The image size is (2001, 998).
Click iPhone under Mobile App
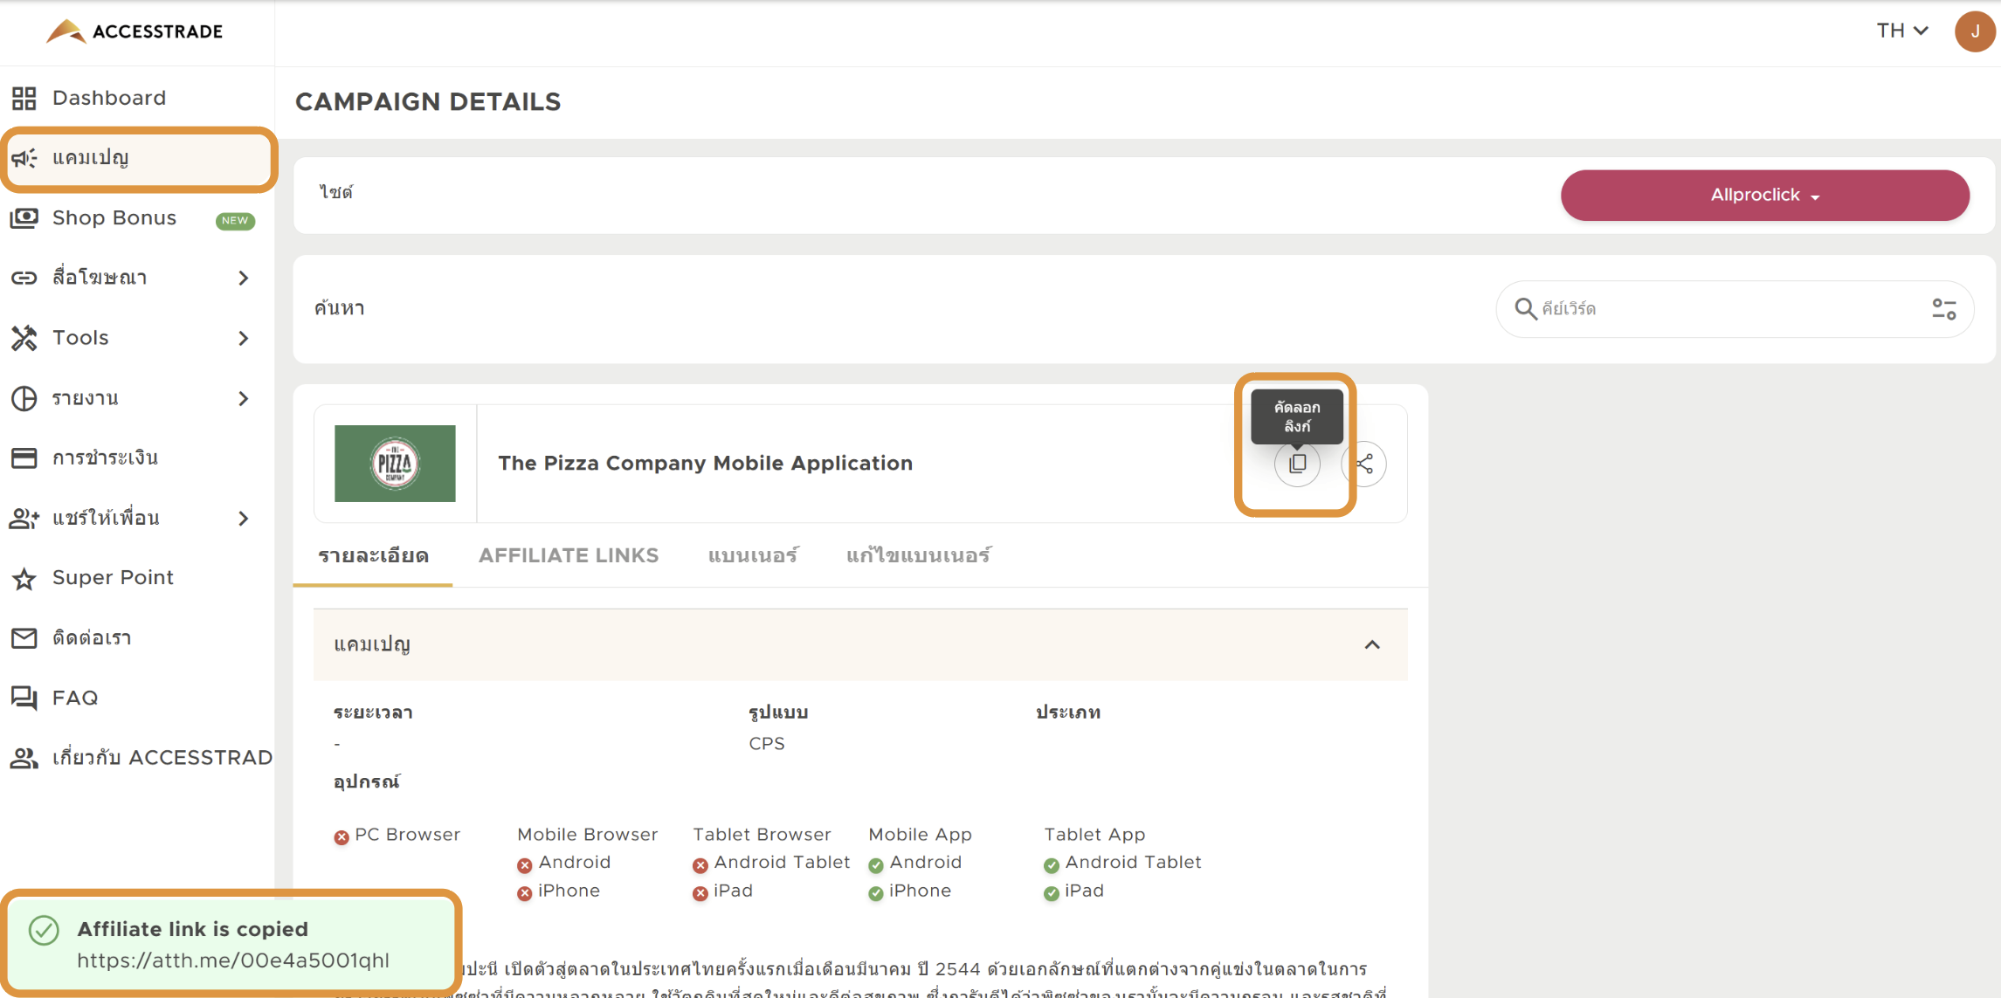pyautogui.click(x=909, y=891)
